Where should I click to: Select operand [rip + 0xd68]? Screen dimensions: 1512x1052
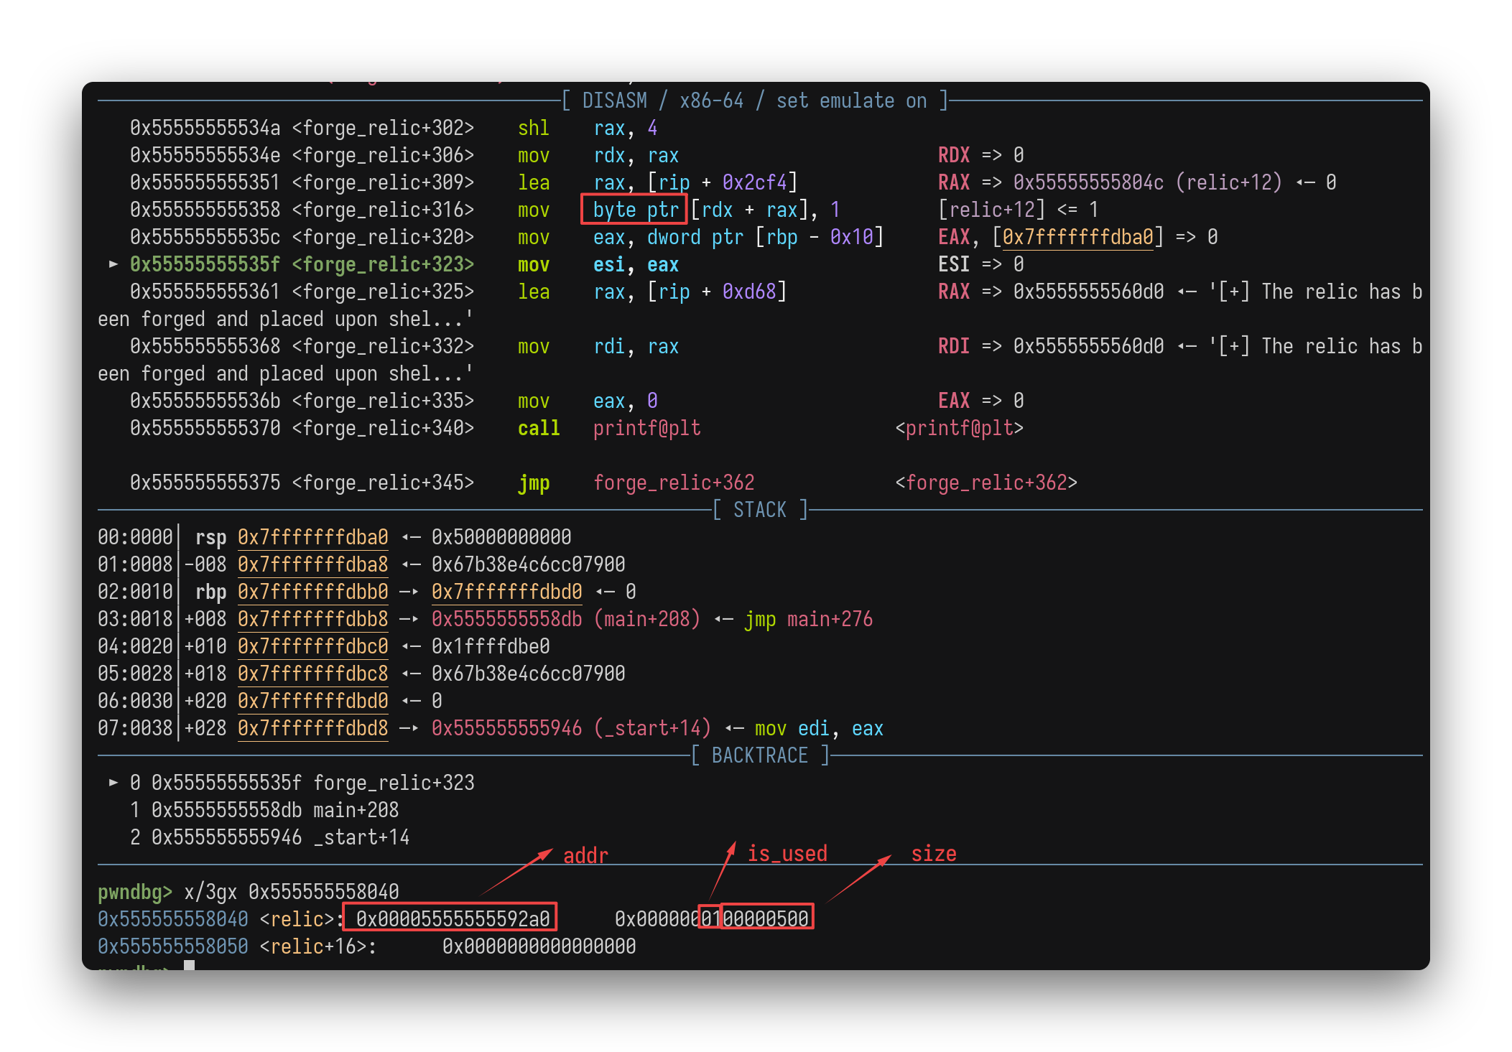[717, 292]
